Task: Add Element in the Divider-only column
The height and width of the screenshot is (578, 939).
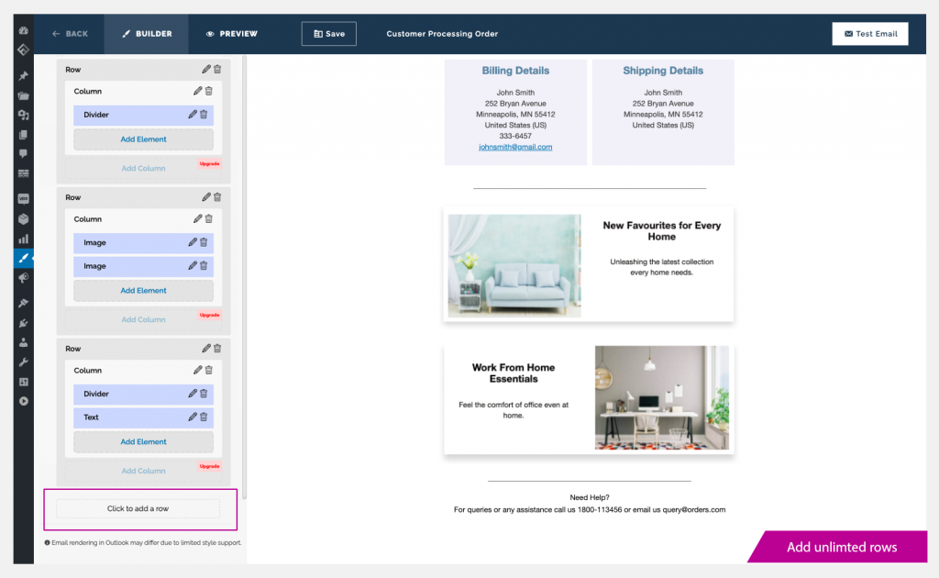Action: (x=144, y=139)
